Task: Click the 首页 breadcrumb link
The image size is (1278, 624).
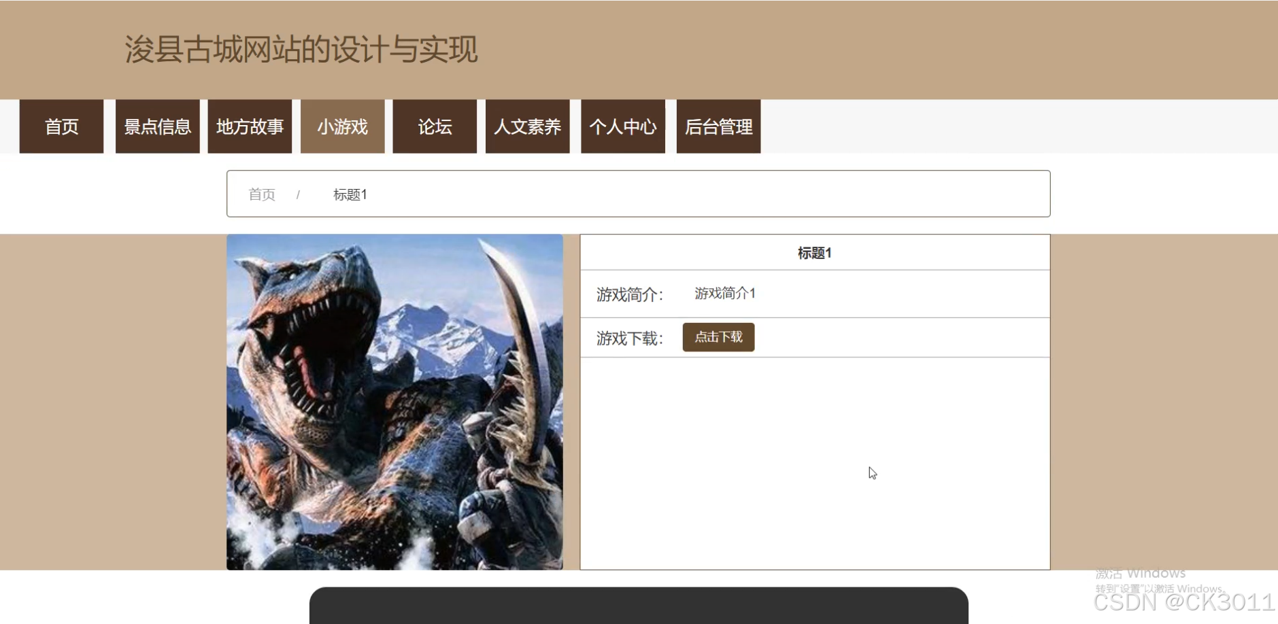Action: [x=262, y=194]
